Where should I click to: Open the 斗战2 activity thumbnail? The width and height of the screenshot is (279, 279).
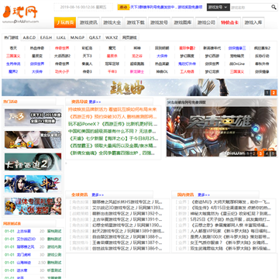tap(33, 184)
